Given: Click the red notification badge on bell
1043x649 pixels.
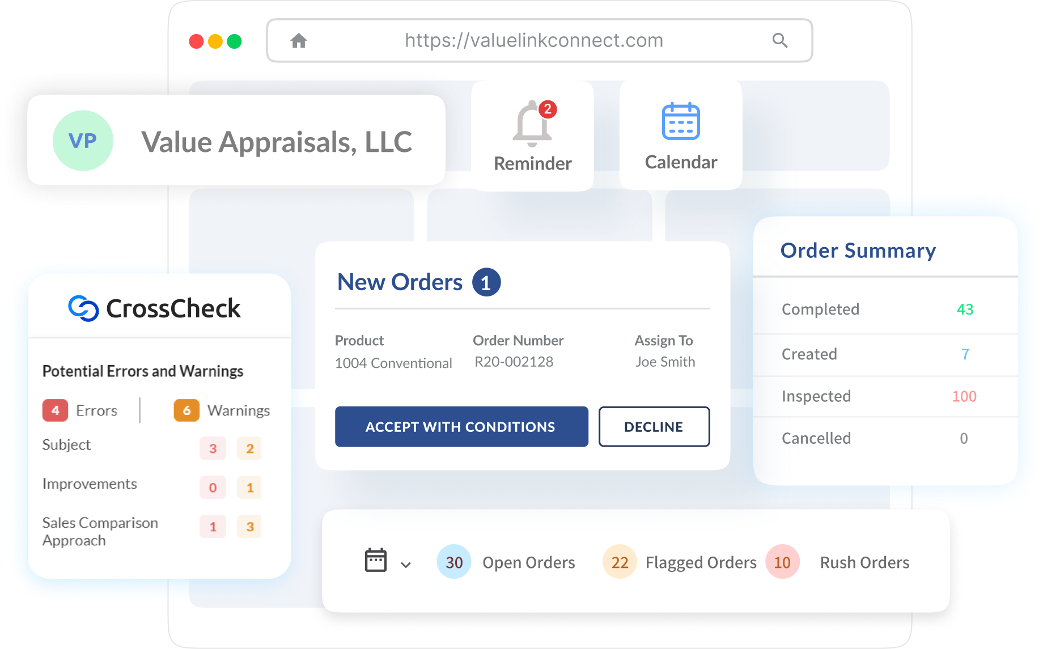Looking at the screenshot, I should click(x=548, y=109).
